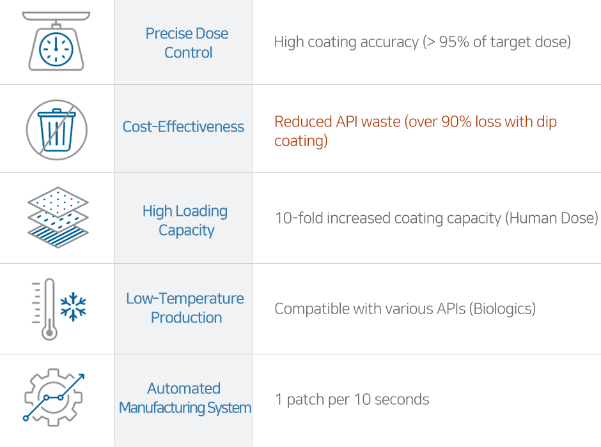
Task: Click the weighing scale icon
Action: (x=56, y=42)
